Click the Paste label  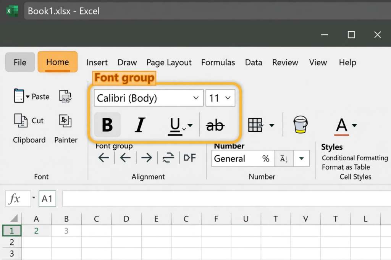pyautogui.click(x=40, y=97)
